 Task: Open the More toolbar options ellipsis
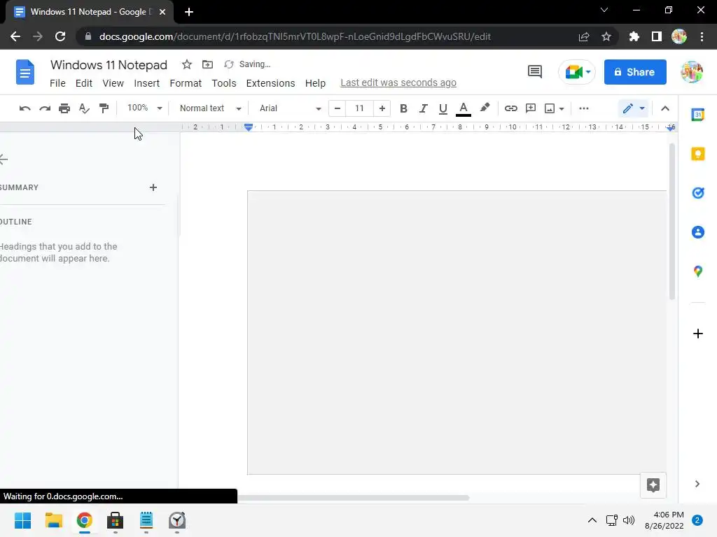(584, 108)
